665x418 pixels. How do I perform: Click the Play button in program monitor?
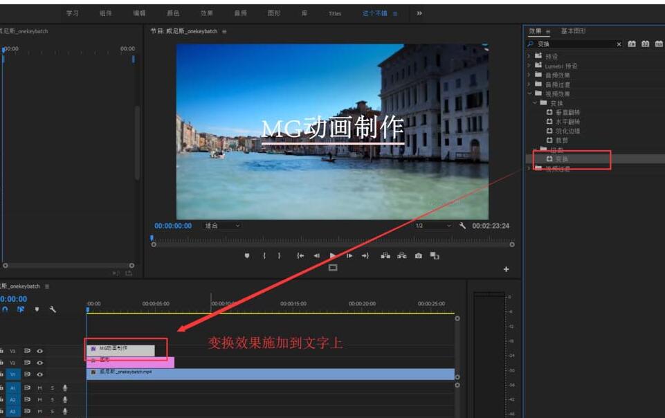pyautogui.click(x=333, y=255)
